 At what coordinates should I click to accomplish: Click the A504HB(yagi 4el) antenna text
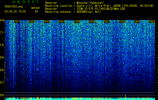(x=89, y=12)
